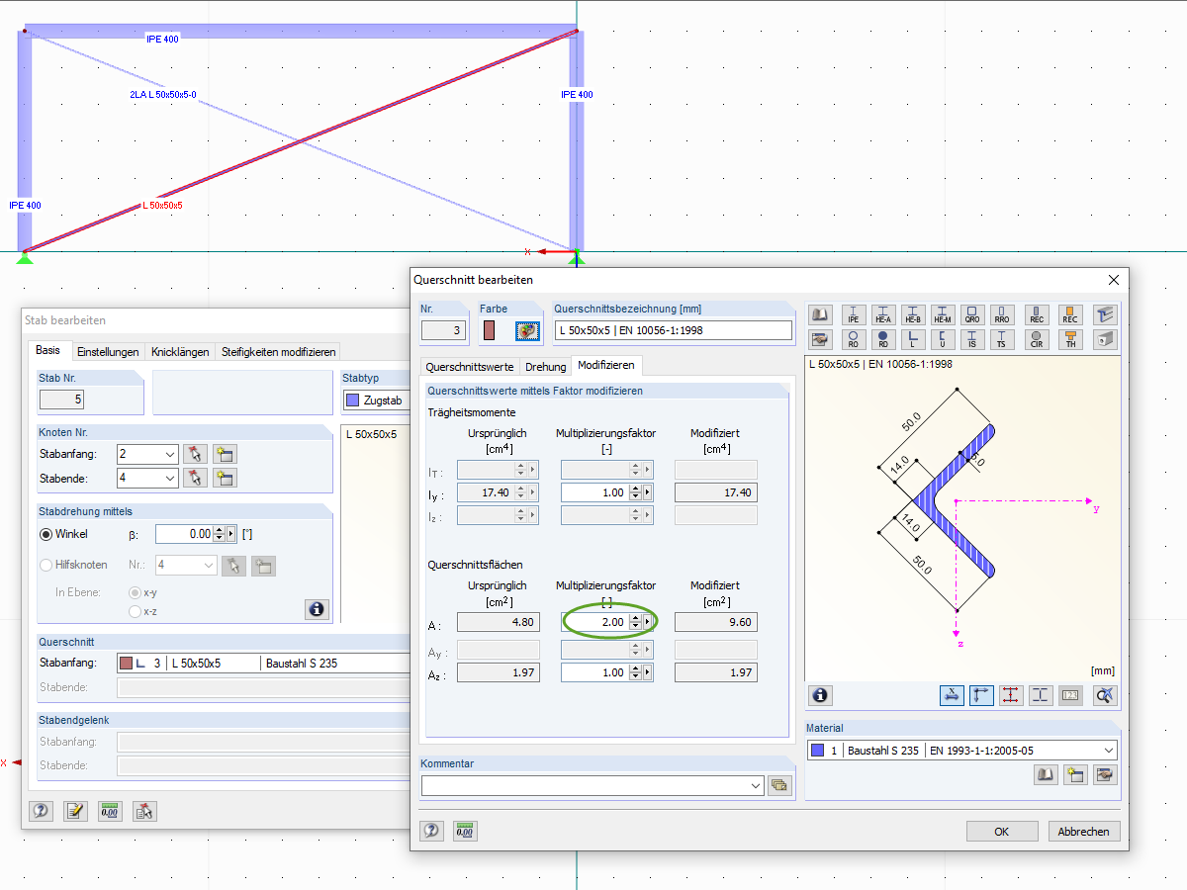This screenshot has height=890, width=1187.
Task: Choose the HE-A profile icon
Action: [882, 315]
